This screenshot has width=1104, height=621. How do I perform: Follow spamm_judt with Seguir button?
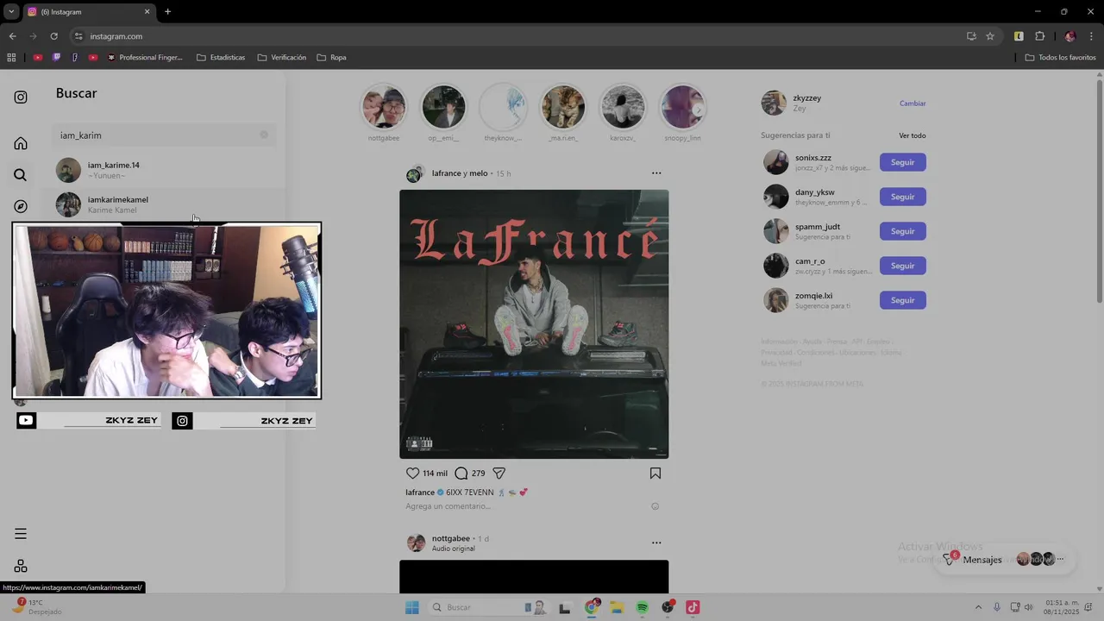click(903, 231)
